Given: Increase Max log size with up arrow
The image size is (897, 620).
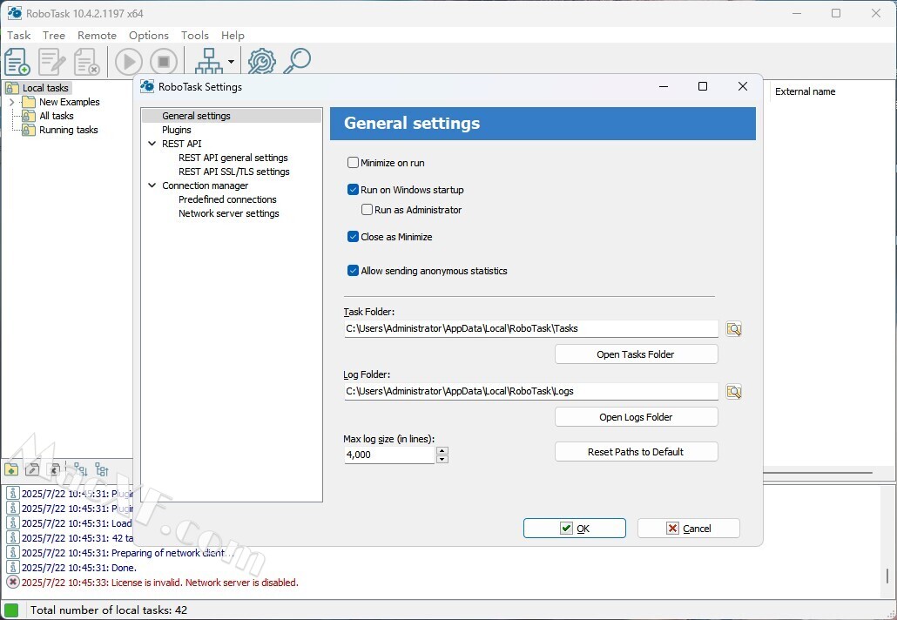Looking at the screenshot, I should 442,451.
